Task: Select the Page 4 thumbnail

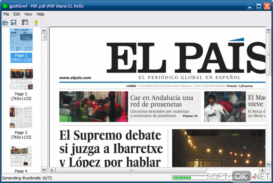Action: coord(21,156)
